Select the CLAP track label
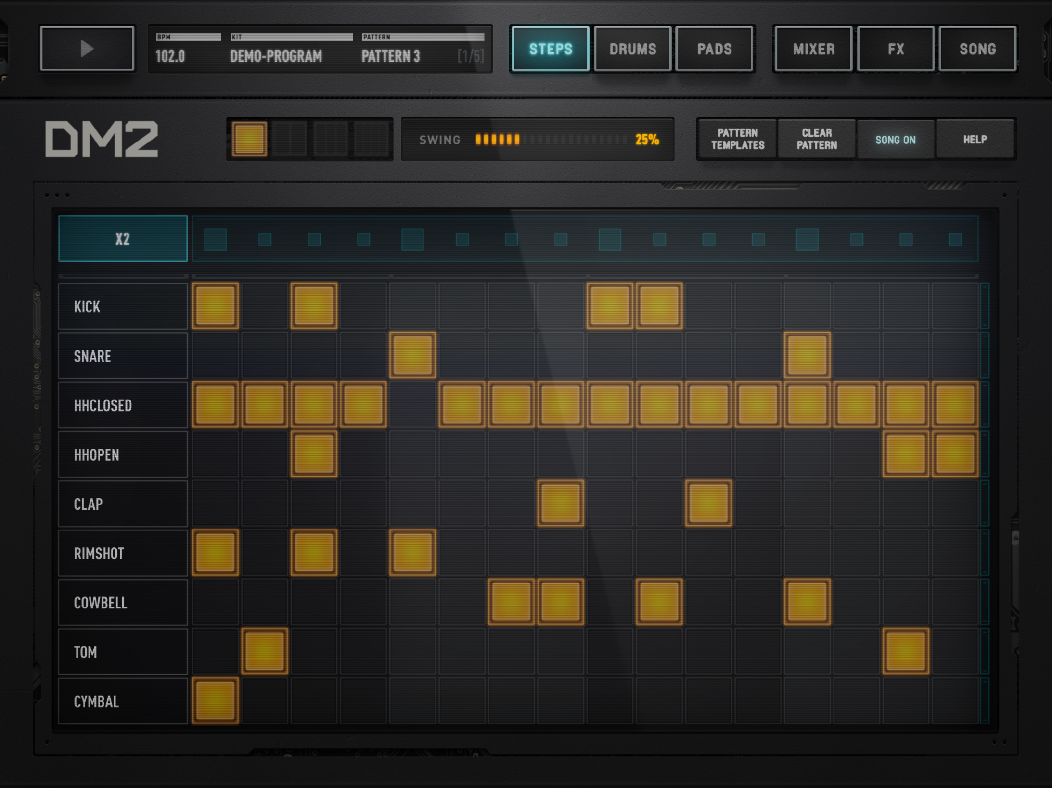Viewport: 1052px width, 788px height. (123, 504)
